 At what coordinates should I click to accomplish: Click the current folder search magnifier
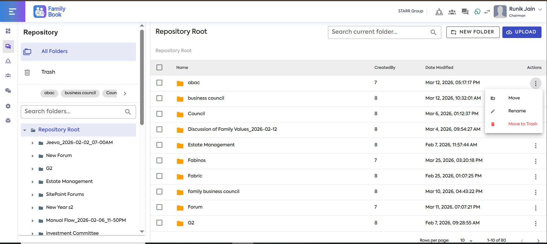click(433, 32)
